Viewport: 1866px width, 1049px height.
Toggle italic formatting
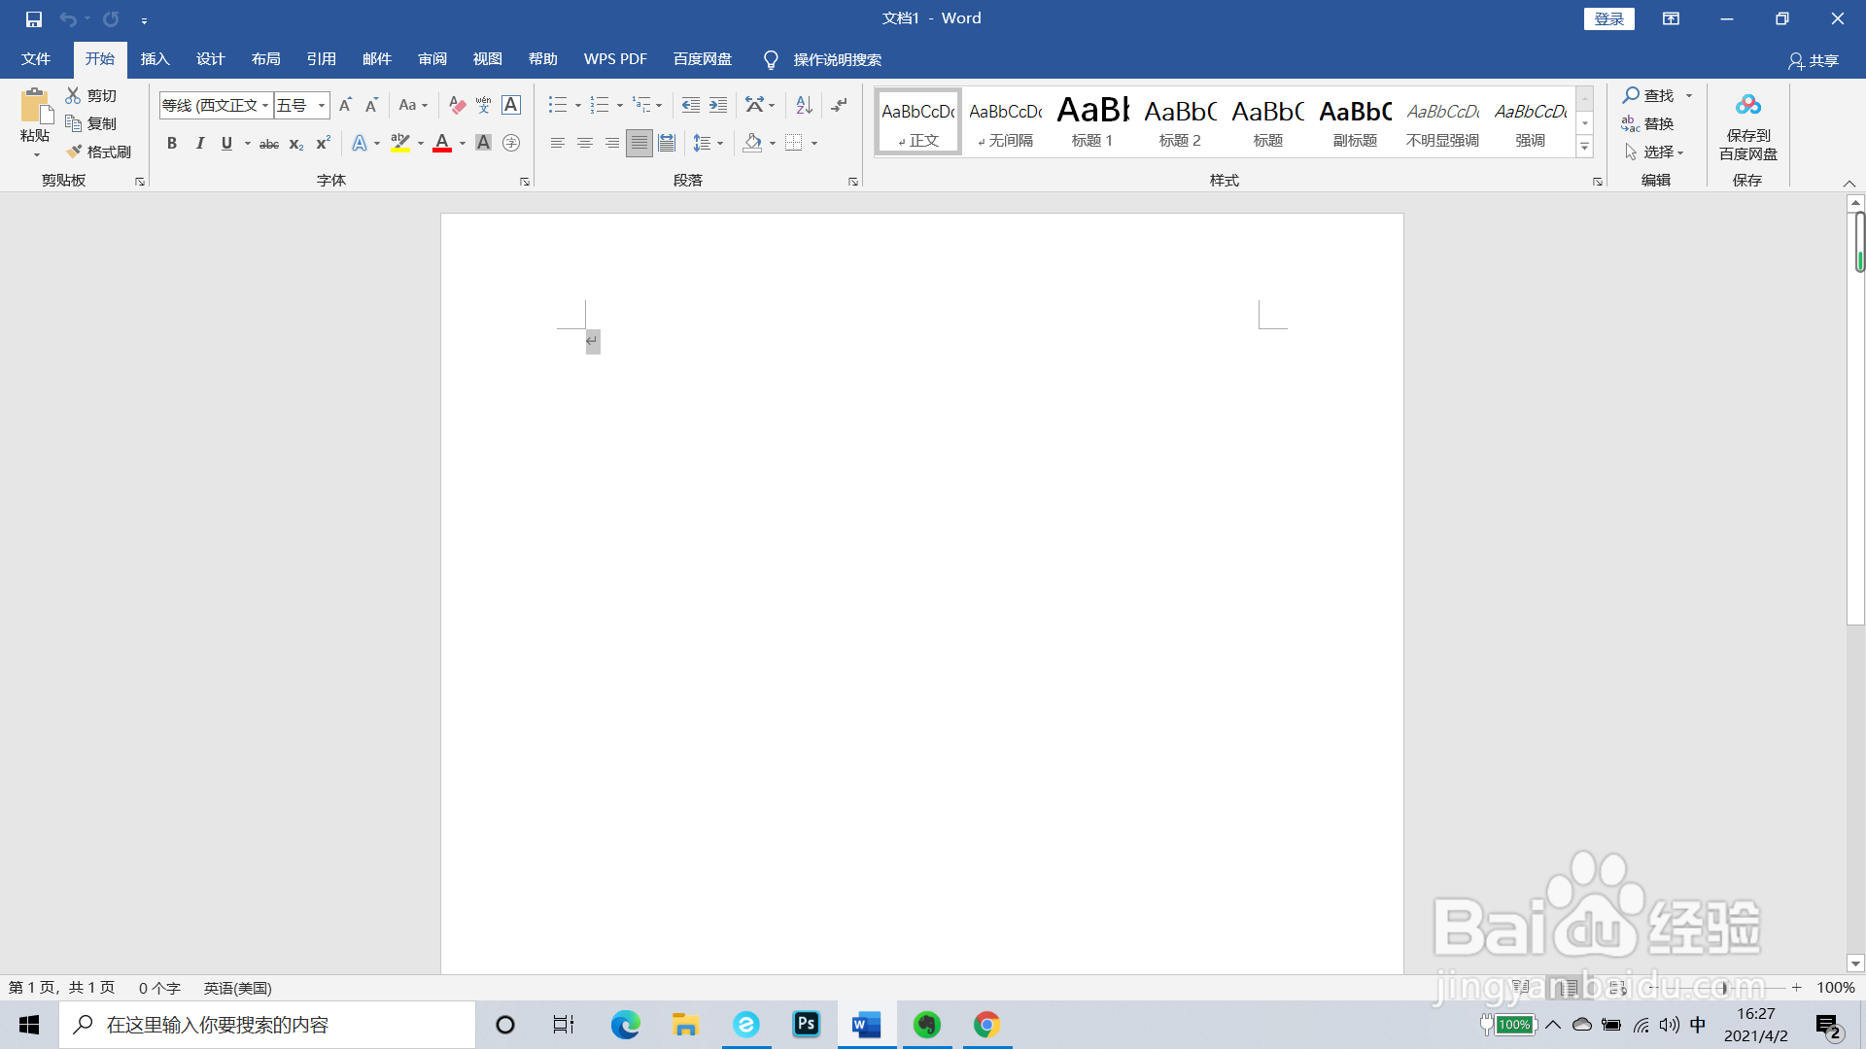(199, 144)
